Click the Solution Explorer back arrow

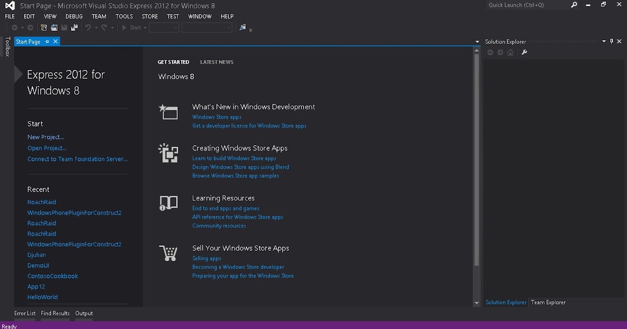(x=490, y=52)
